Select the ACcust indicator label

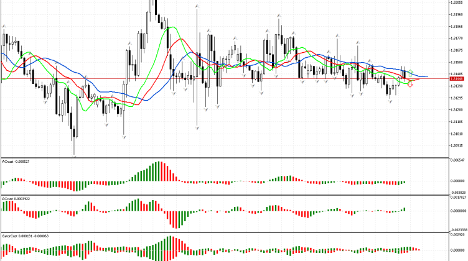click(x=16, y=199)
